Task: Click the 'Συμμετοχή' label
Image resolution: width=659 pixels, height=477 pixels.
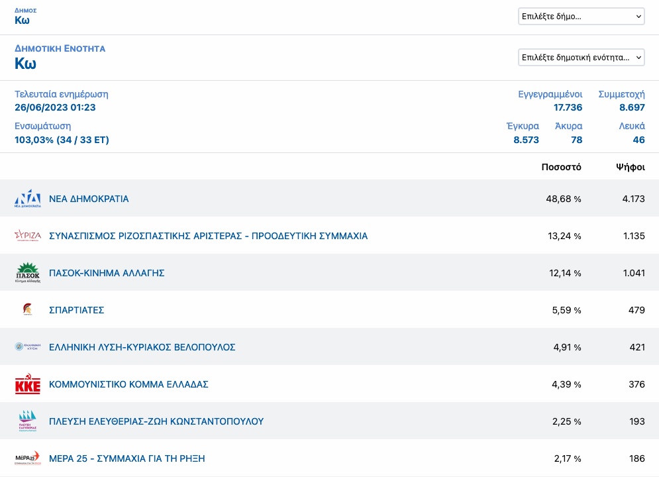Action: coord(622,94)
